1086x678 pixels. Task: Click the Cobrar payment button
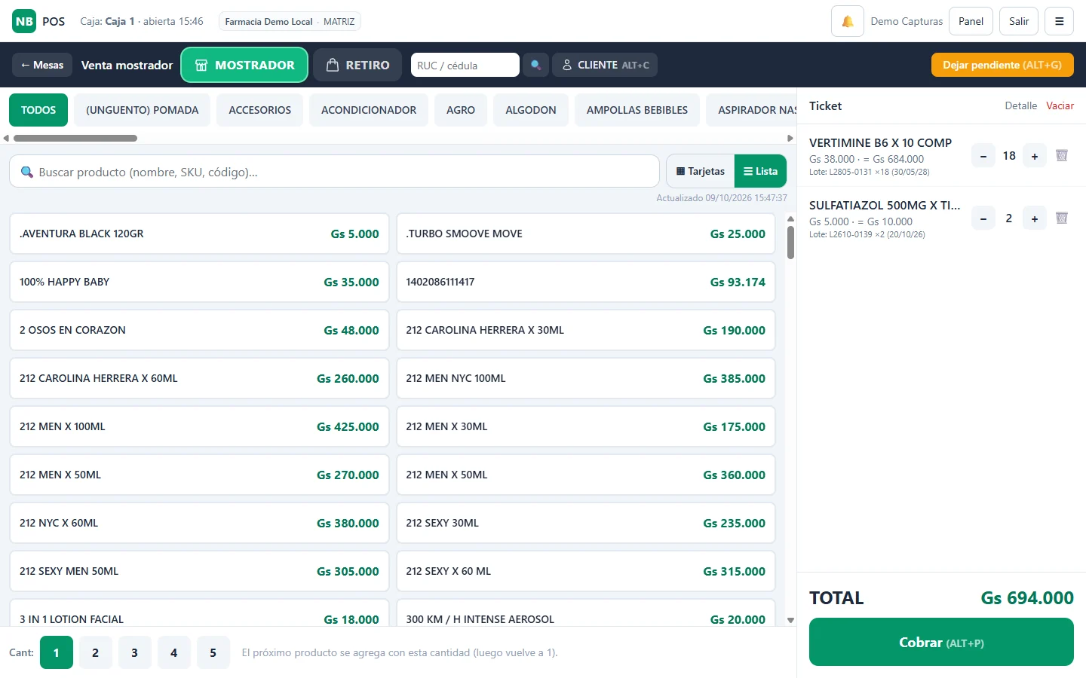[x=941, y=642]
